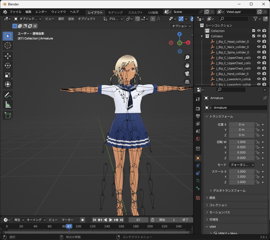Activate the 3D Cursor tool

click(8, 46)
